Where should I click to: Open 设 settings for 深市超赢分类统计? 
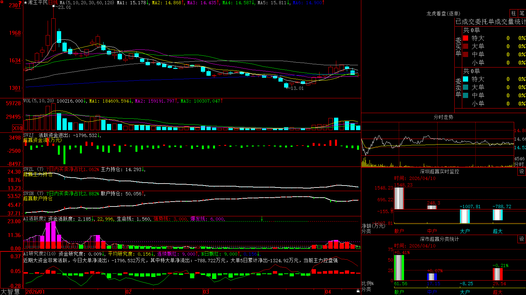[x=522, y=239]
